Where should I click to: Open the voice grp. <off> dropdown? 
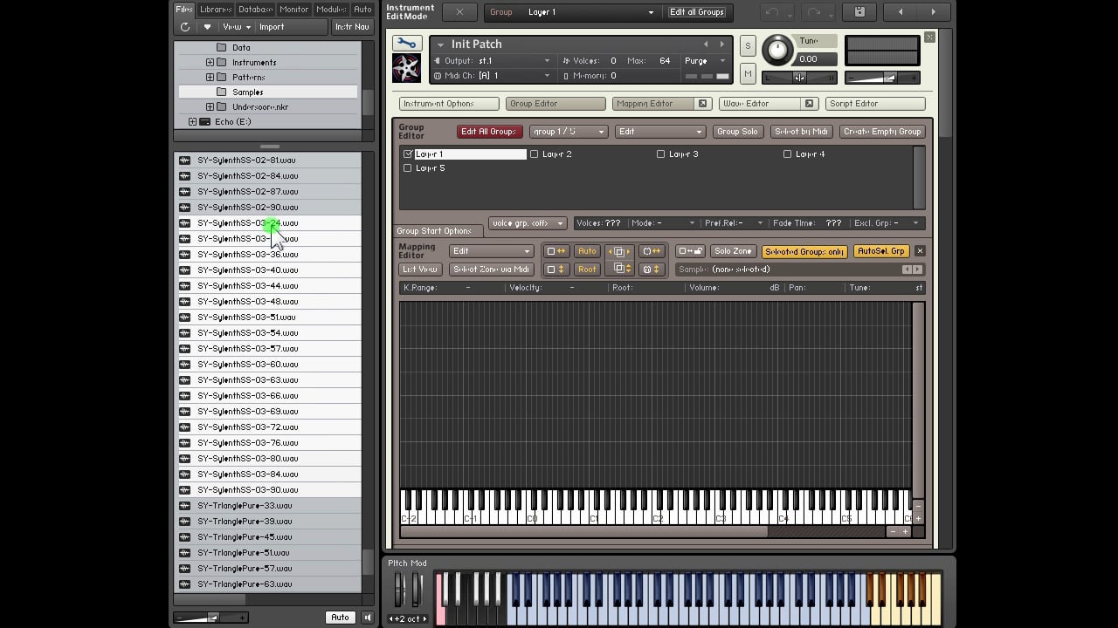(x=528, y=223)
